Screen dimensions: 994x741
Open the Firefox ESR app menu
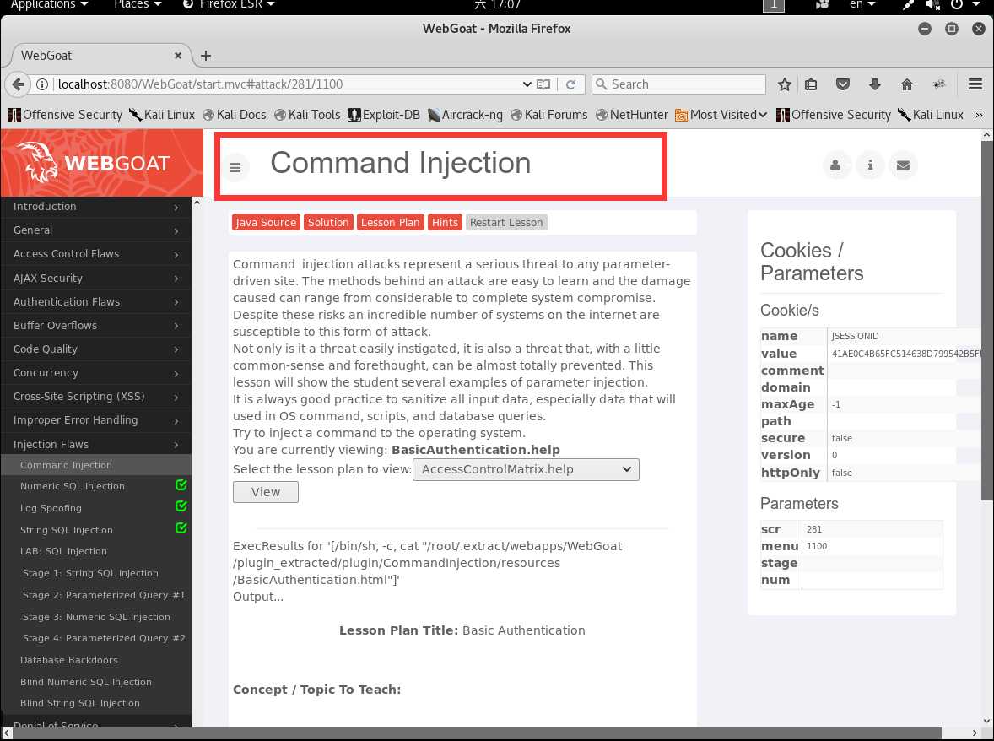229,4
